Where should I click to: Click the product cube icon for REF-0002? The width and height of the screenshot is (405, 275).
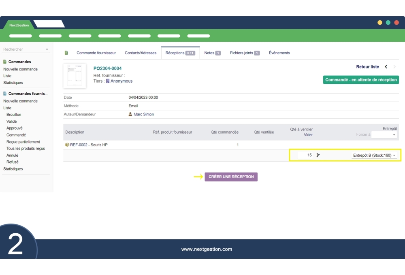click(67, 145)
